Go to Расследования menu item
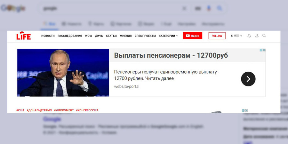Screen dimensions: 288x144 pyautogui.click(x=70, y=36)
